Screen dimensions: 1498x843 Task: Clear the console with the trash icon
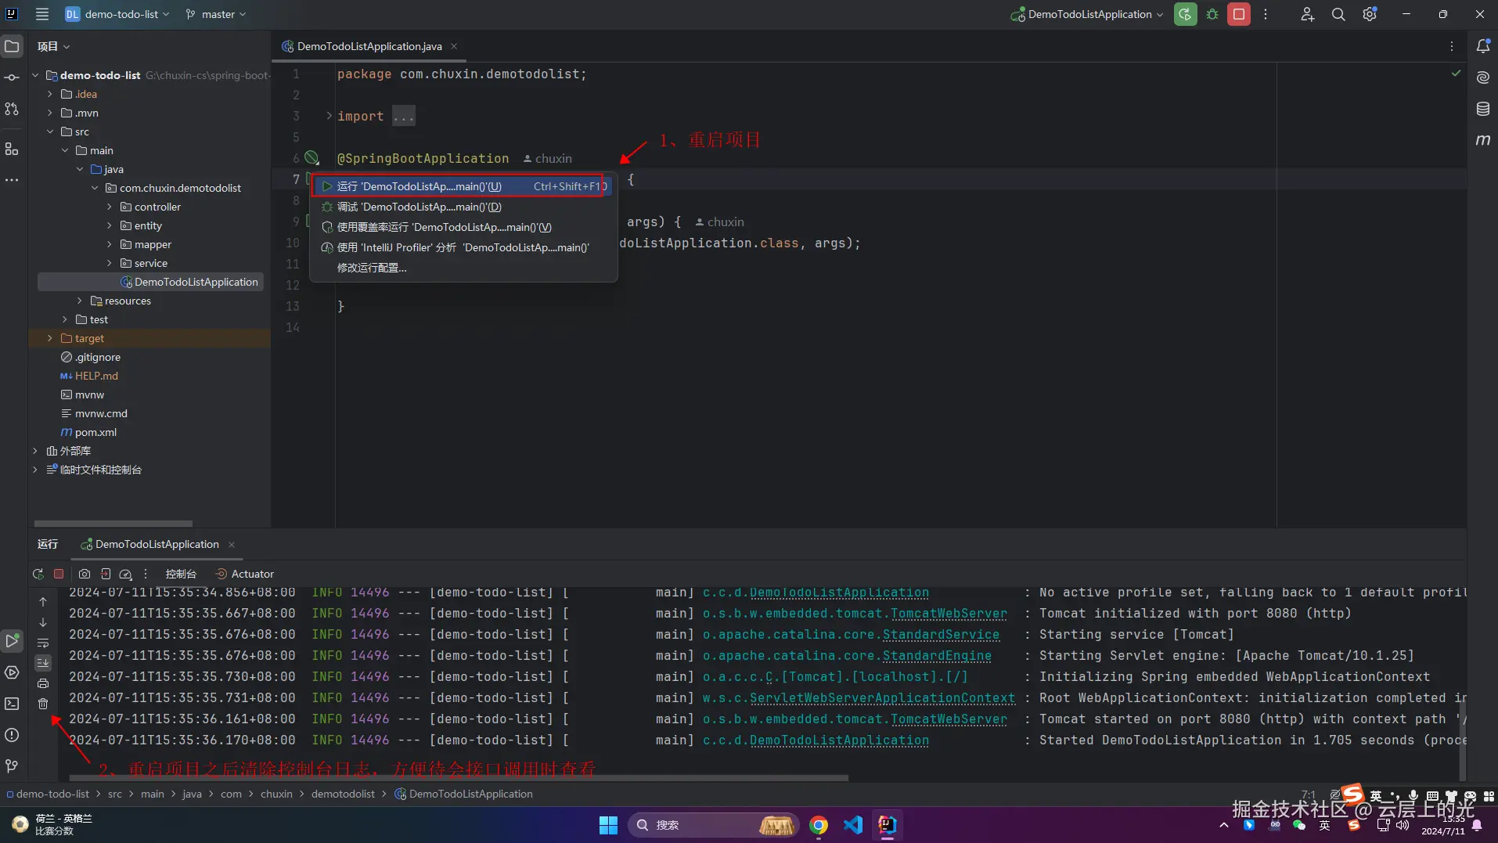(43, 704)
